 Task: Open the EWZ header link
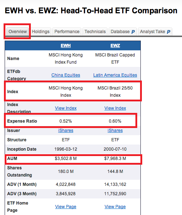pyautogui.click(x=115, y=46)
